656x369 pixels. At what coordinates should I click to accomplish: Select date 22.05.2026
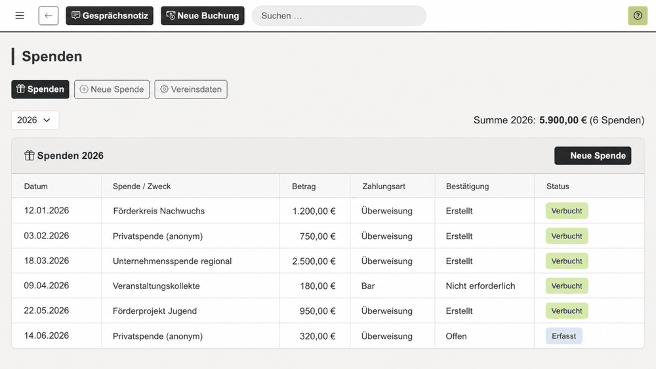(x=47, y=311)
